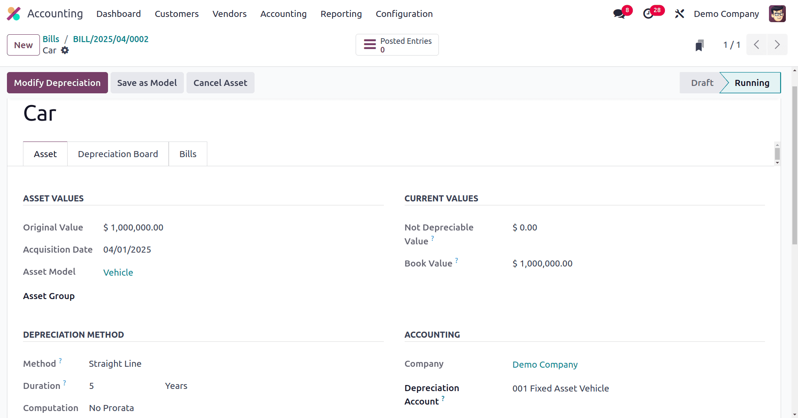Click the Demo Company switcher in navbar
The image size is (798, 418).
coord(726,14)
